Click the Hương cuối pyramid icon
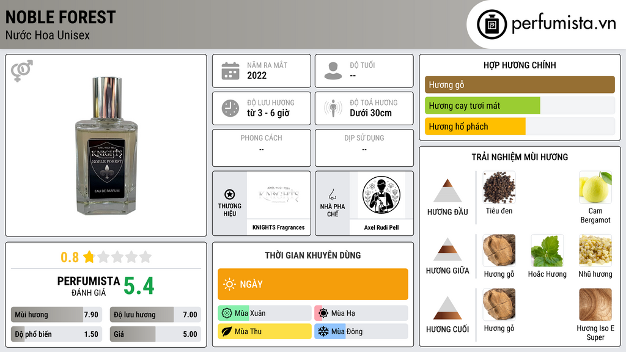The width and height of the screenshot is (626, 352). pos(447,308)
